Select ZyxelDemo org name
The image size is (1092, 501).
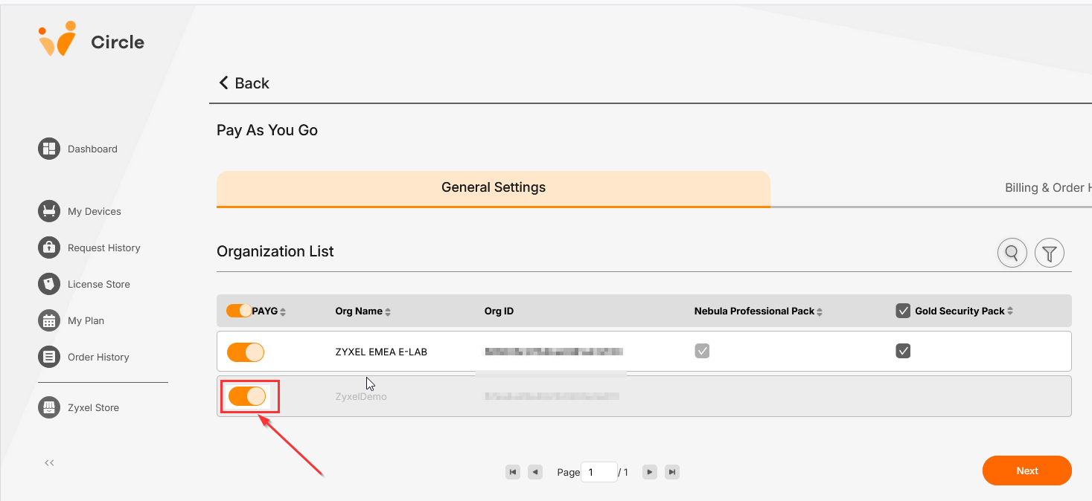click(361, 397)
